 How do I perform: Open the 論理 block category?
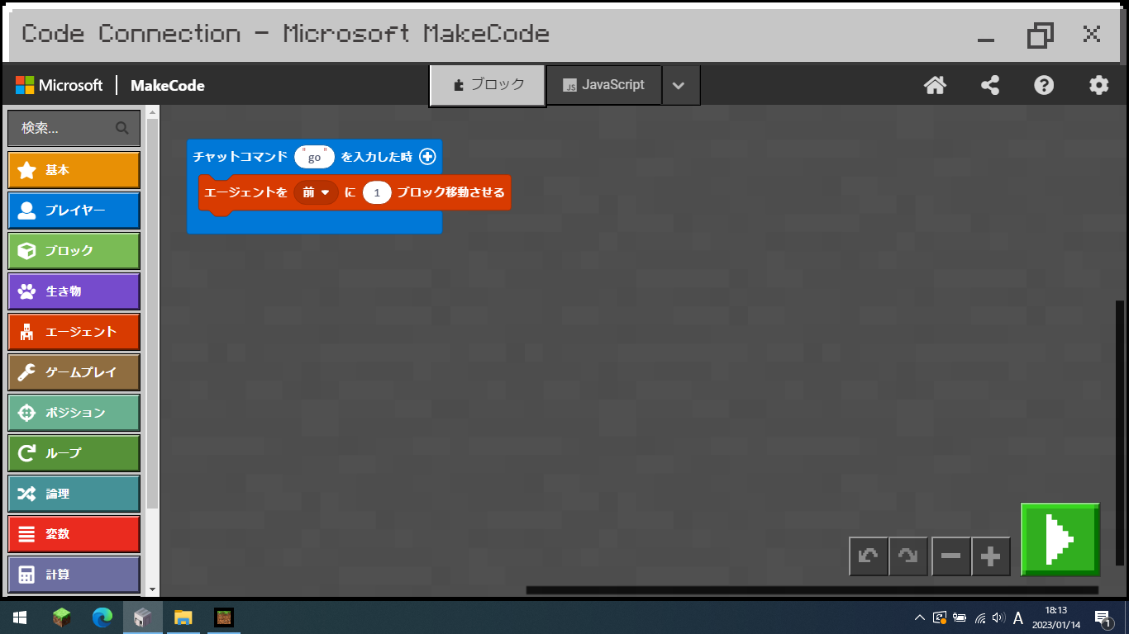[74, 494]
